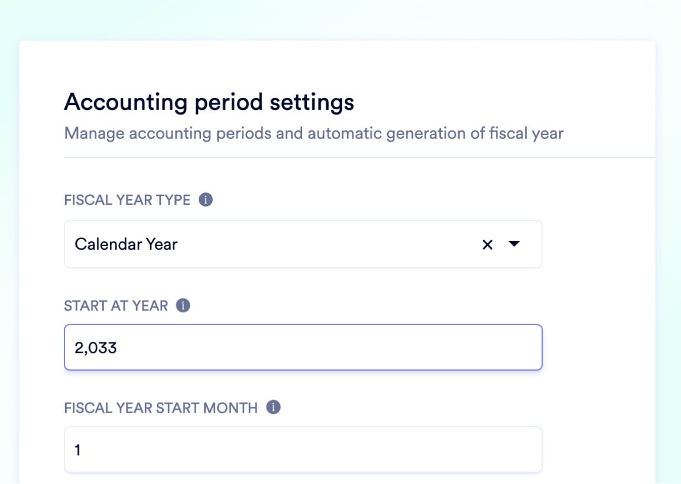Click empty space right of Calendar Year dropdown
This screenshot has height=484, width=681.
pos(597,244)
